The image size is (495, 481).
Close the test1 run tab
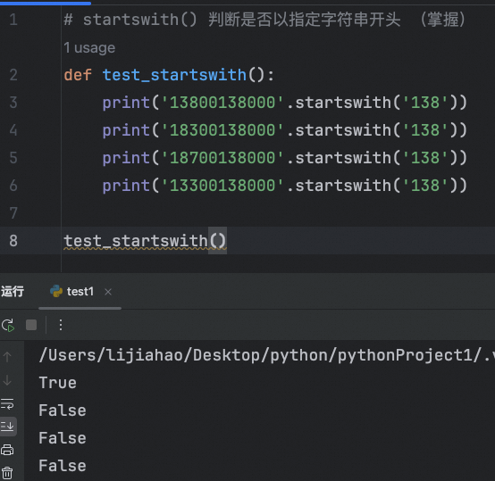click(108, 292)
